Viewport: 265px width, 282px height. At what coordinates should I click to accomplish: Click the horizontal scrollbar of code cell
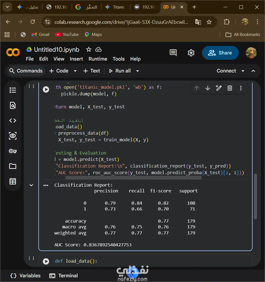tap(133, 178)
